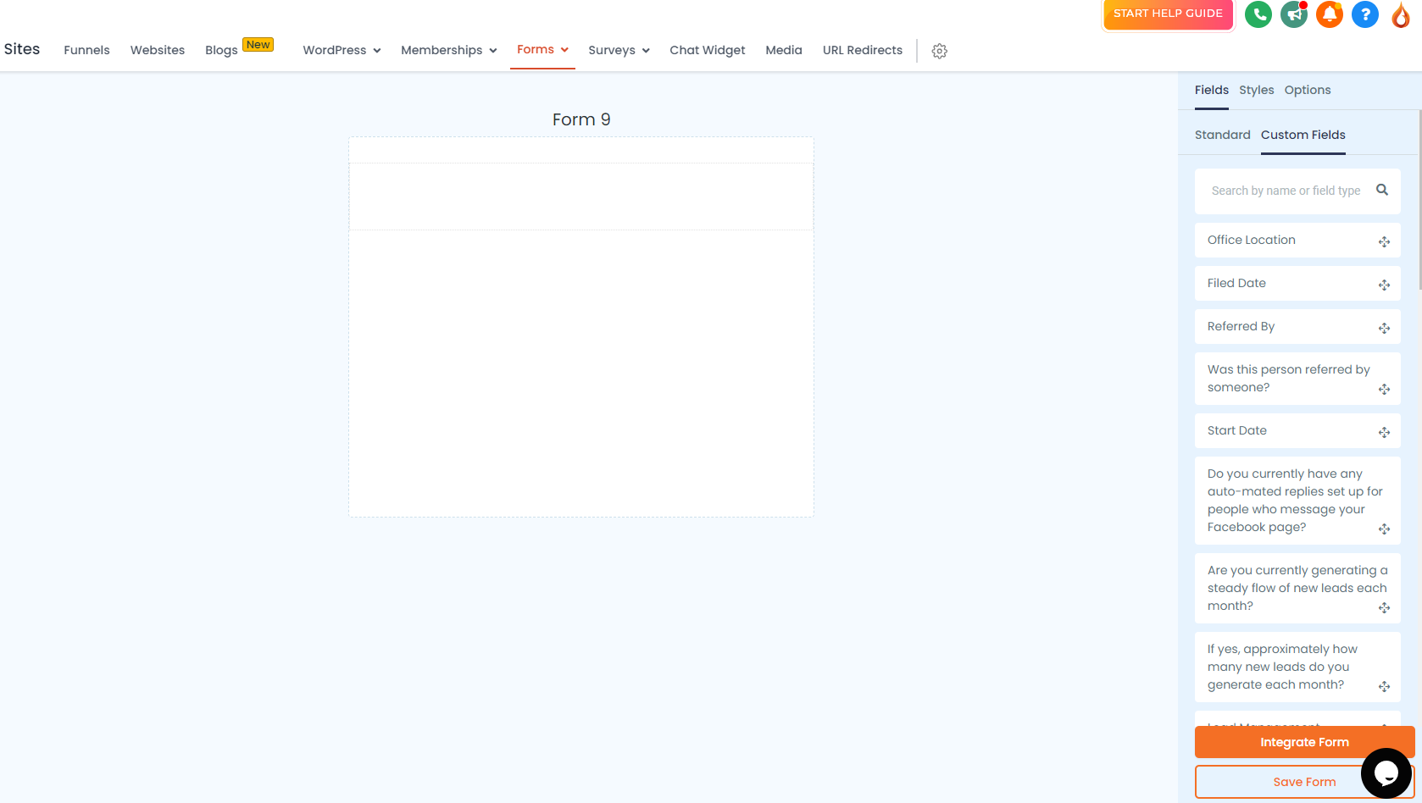
Task: Click the search magnifier icon
Action: click(x=1382, y=190)
